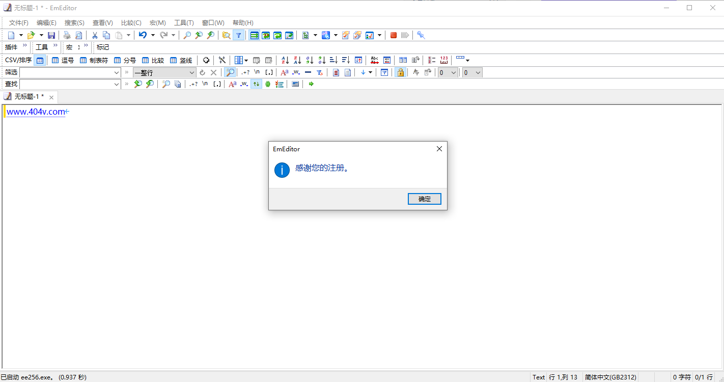Screen dimensions: 724x382
Task: Toggle the highlighted CSV normal mode button
Action: pos(40,60)
